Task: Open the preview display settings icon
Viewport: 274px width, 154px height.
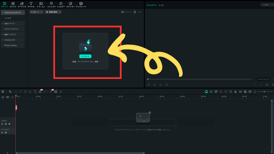Action: pos(267,85)
